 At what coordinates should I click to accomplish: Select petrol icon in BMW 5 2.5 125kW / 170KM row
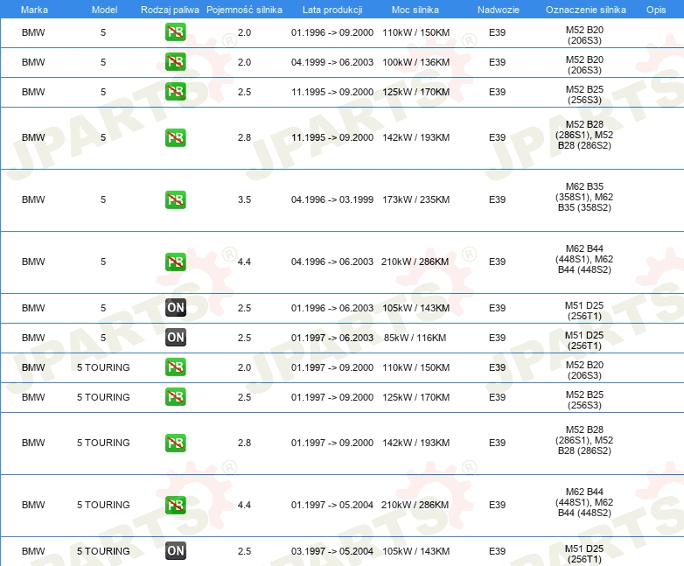175,92
